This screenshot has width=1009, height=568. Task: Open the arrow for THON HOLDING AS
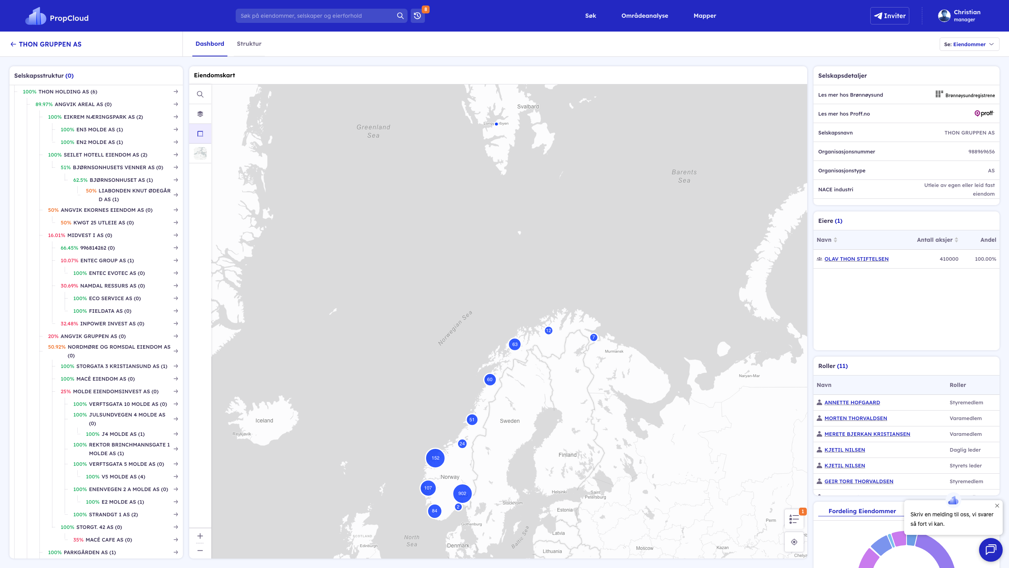[x=176, y=92]
